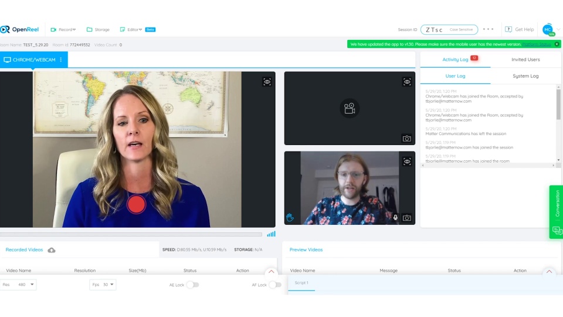Click the OpenReel logo
The width and height of the screenshot is (563, 317).
pos(19,29)
